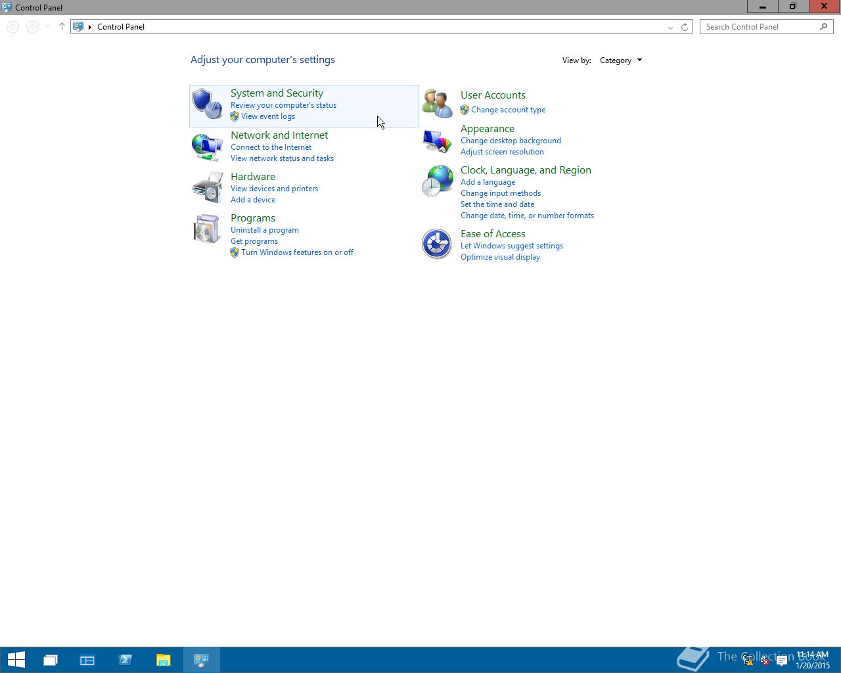Open Task View on the taskbar
Screen dimensions: 841x673
coord(51,660)
